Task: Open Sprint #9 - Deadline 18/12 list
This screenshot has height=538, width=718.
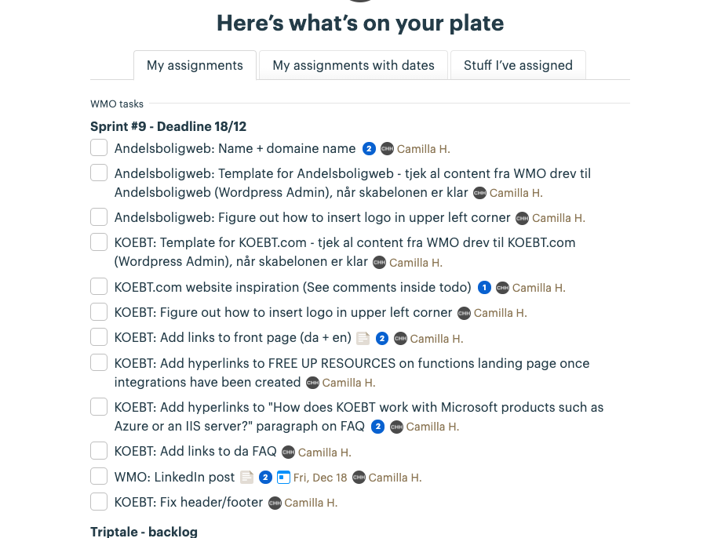Action: point(169,126)
